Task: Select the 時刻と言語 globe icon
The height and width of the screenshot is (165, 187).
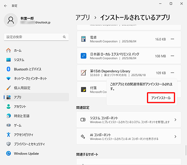Action: 9,116
